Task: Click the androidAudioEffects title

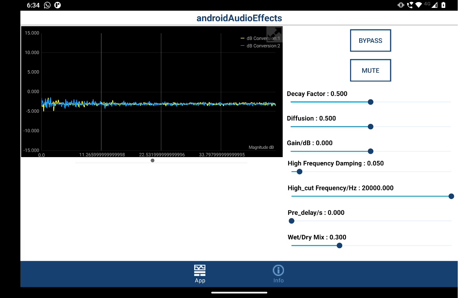Action: 239,18
